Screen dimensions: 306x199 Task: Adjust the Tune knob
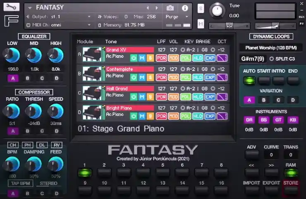pos(217,10)
